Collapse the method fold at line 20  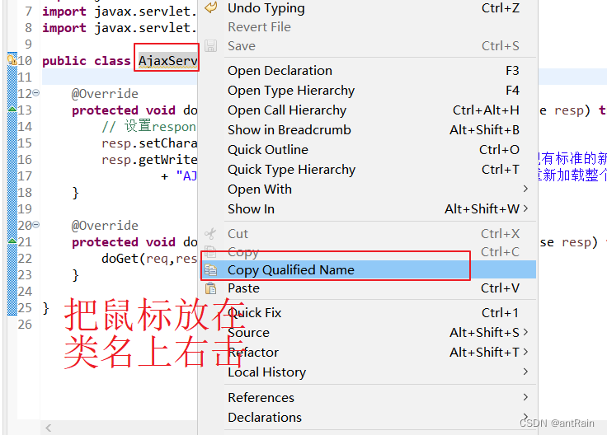pyautogui.click(x=36, y=224)
